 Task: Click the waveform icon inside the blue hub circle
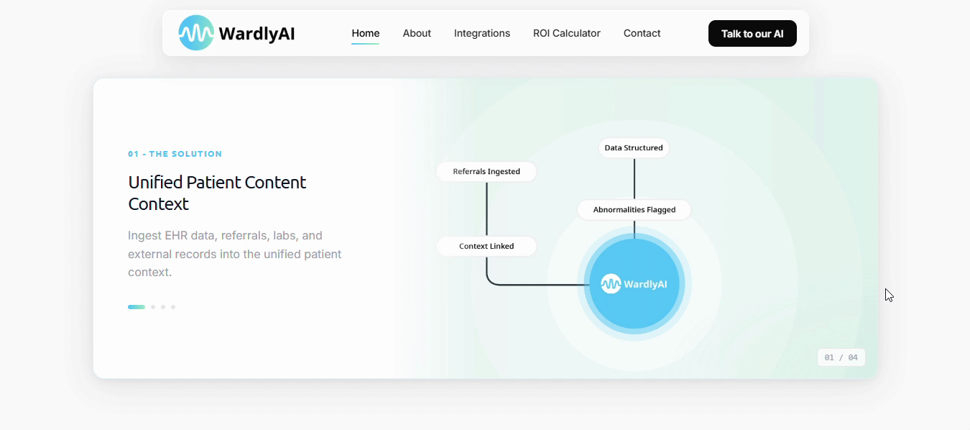pyautogui.click(x=611, y=284)
